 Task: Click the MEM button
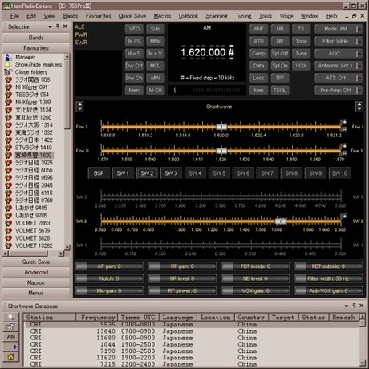(156, 41)
